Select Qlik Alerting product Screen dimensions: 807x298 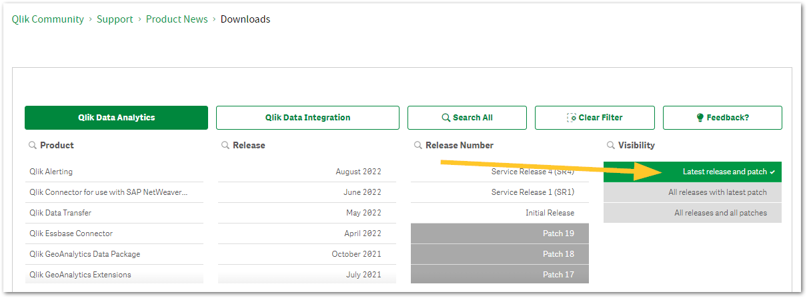tap(114, 172)
